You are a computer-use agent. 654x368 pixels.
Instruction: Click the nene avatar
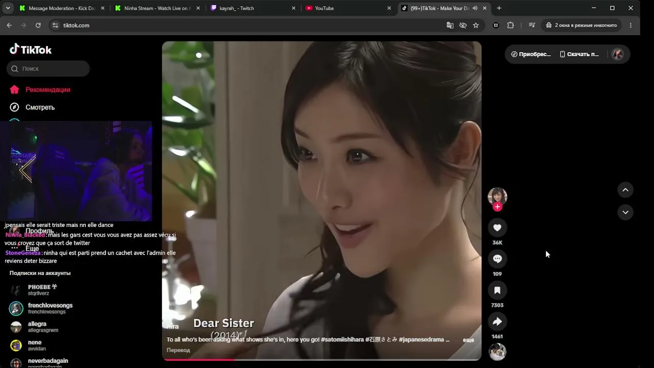pyautogui.click(x=16, y=345)
